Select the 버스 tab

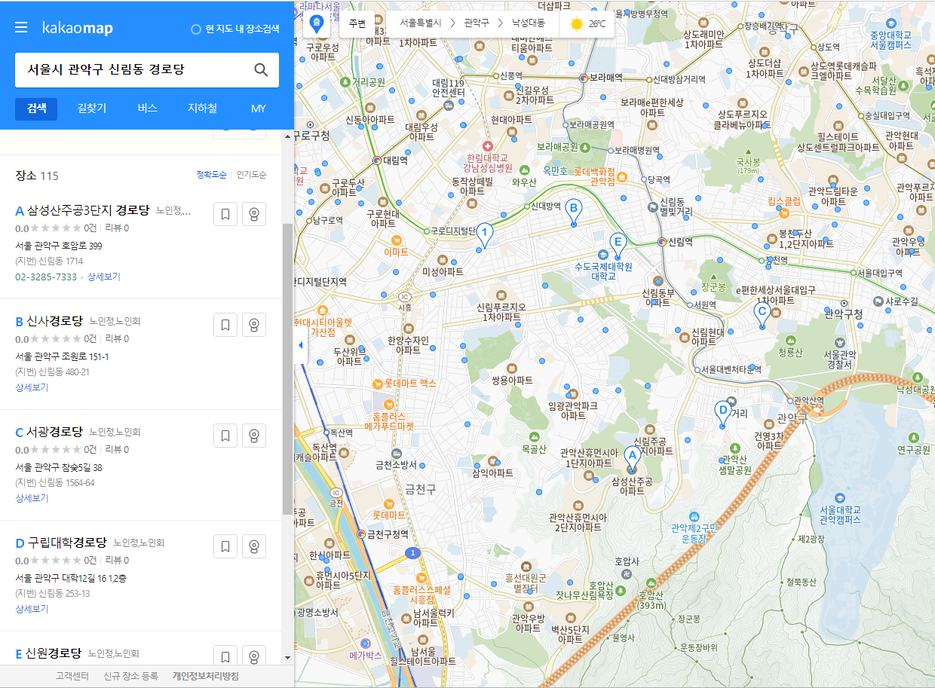147,109
